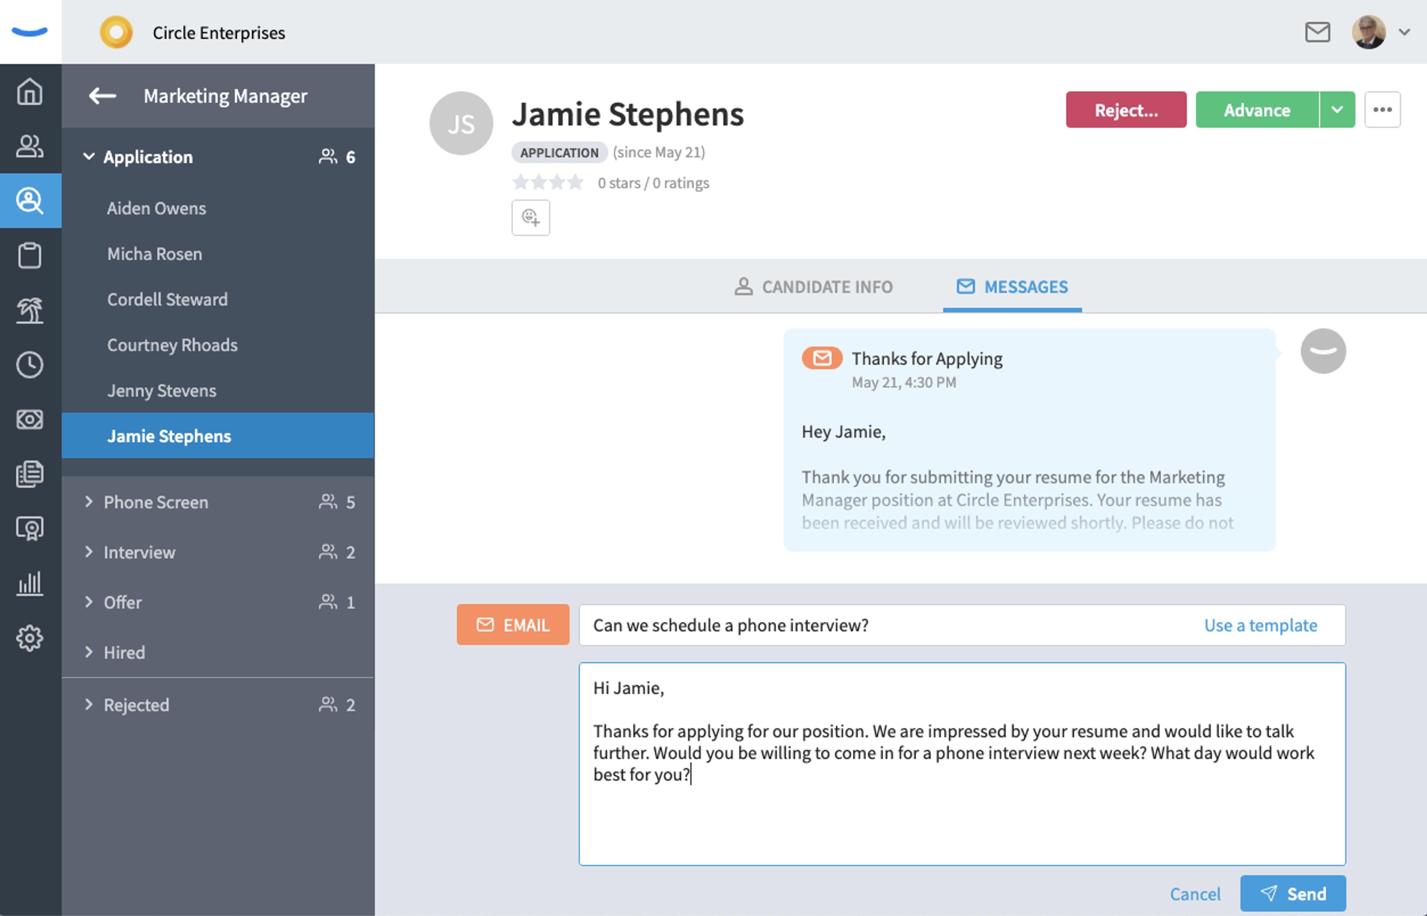Image resolution: width=1427 pixels, height=916 pixels.
Task: Switch to the Messages tab
Action: [x=1012, y=287]
